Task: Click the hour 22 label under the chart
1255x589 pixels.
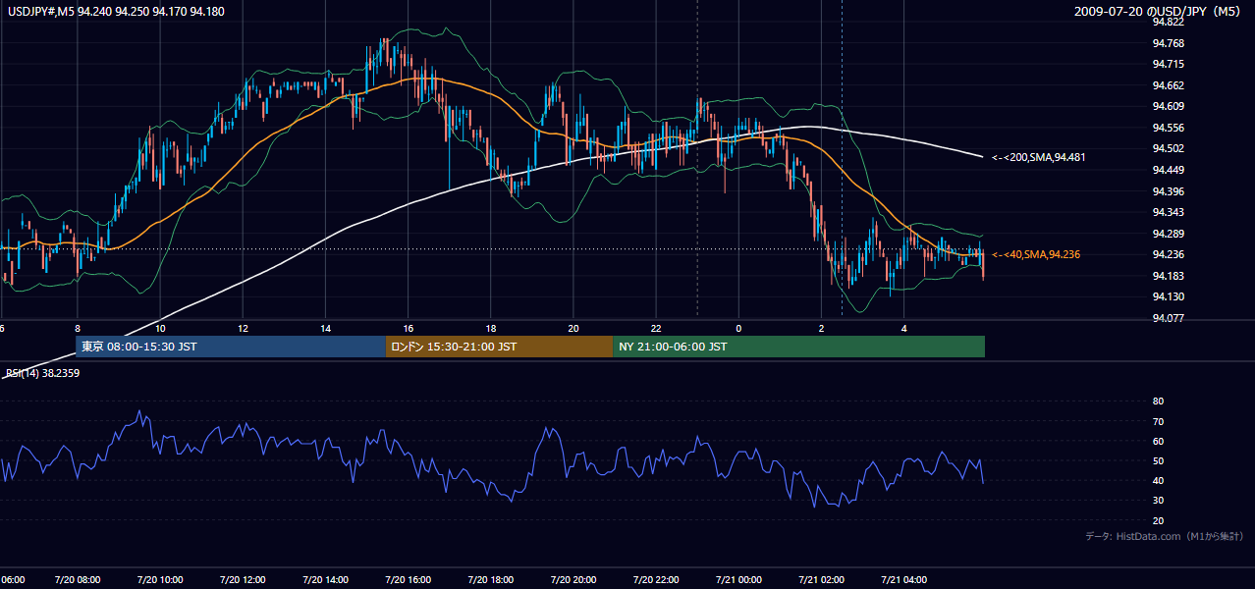Action: coord(656,328)
